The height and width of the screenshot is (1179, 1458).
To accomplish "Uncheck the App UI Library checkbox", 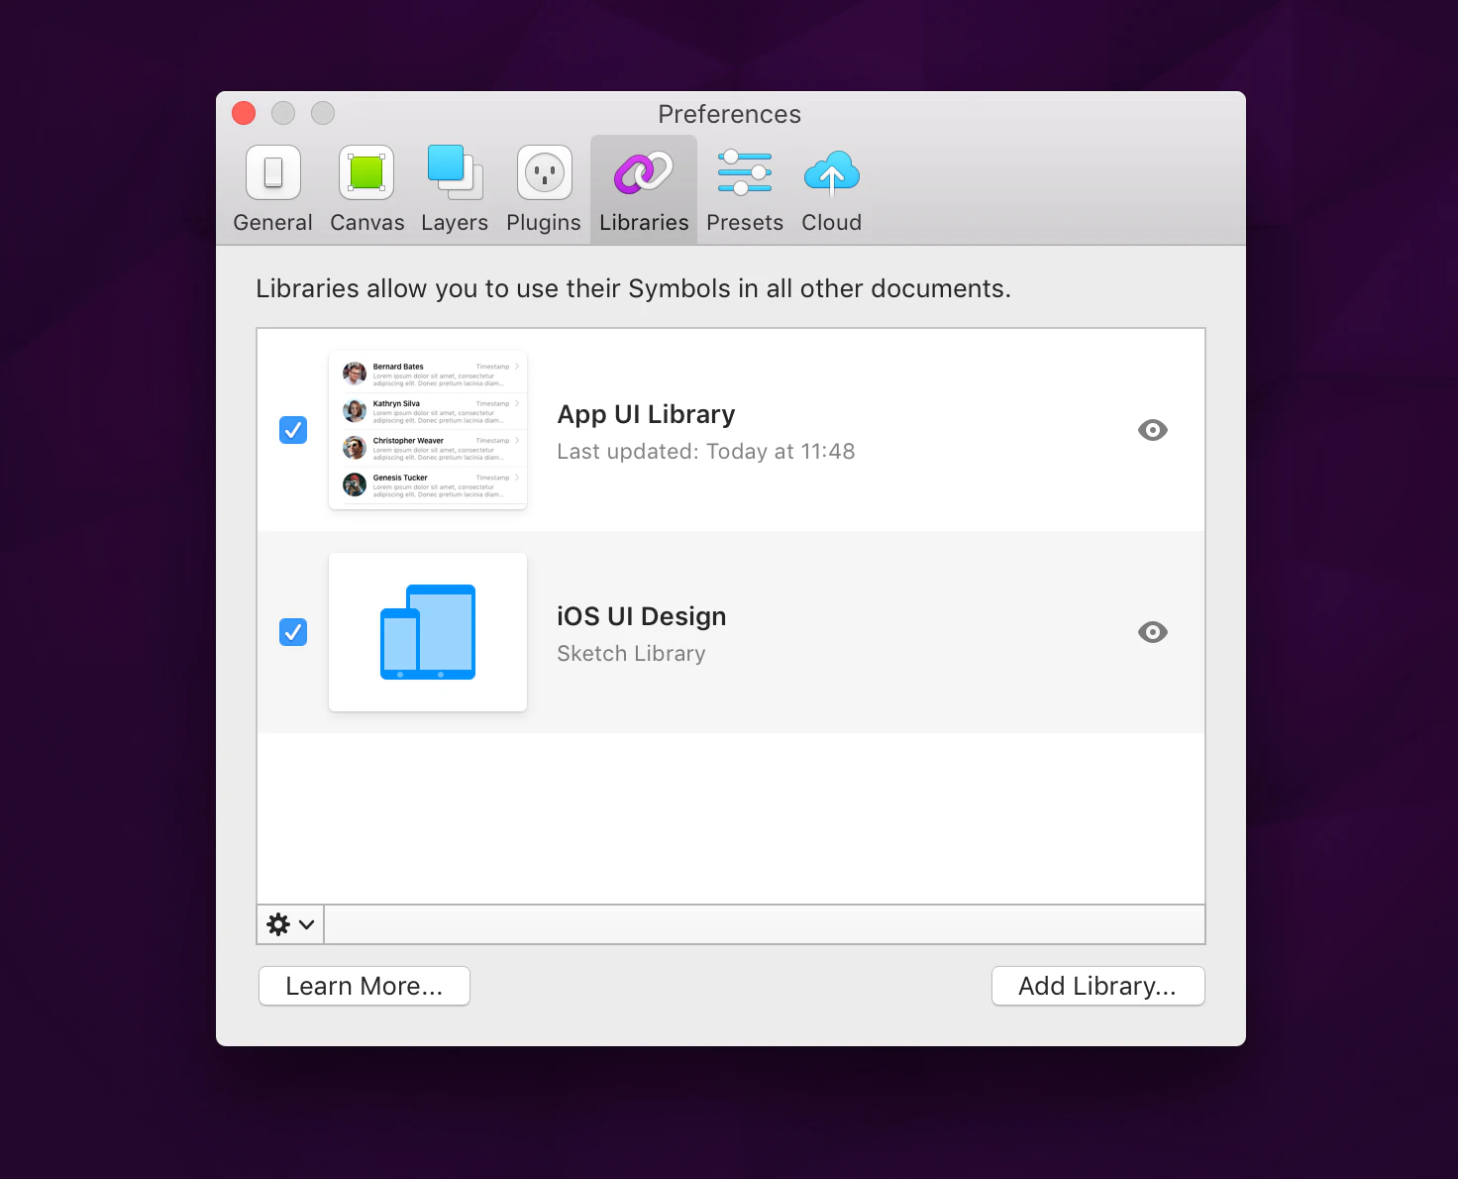I will pos(293,430).
